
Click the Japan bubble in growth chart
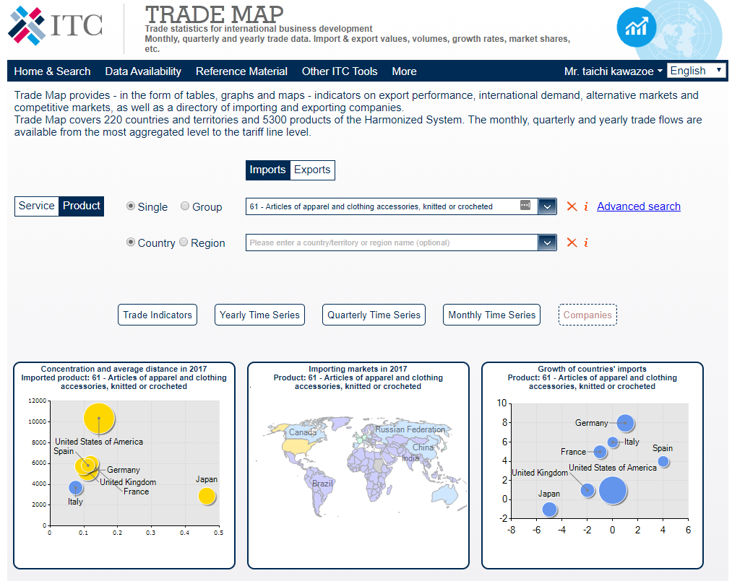click(x=549, y=510)
